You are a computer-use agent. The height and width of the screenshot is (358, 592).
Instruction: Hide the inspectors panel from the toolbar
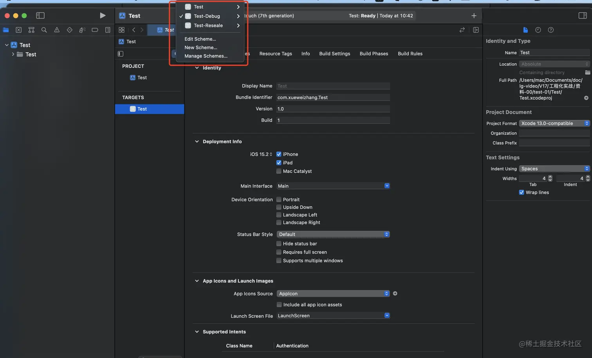[583, 16]
